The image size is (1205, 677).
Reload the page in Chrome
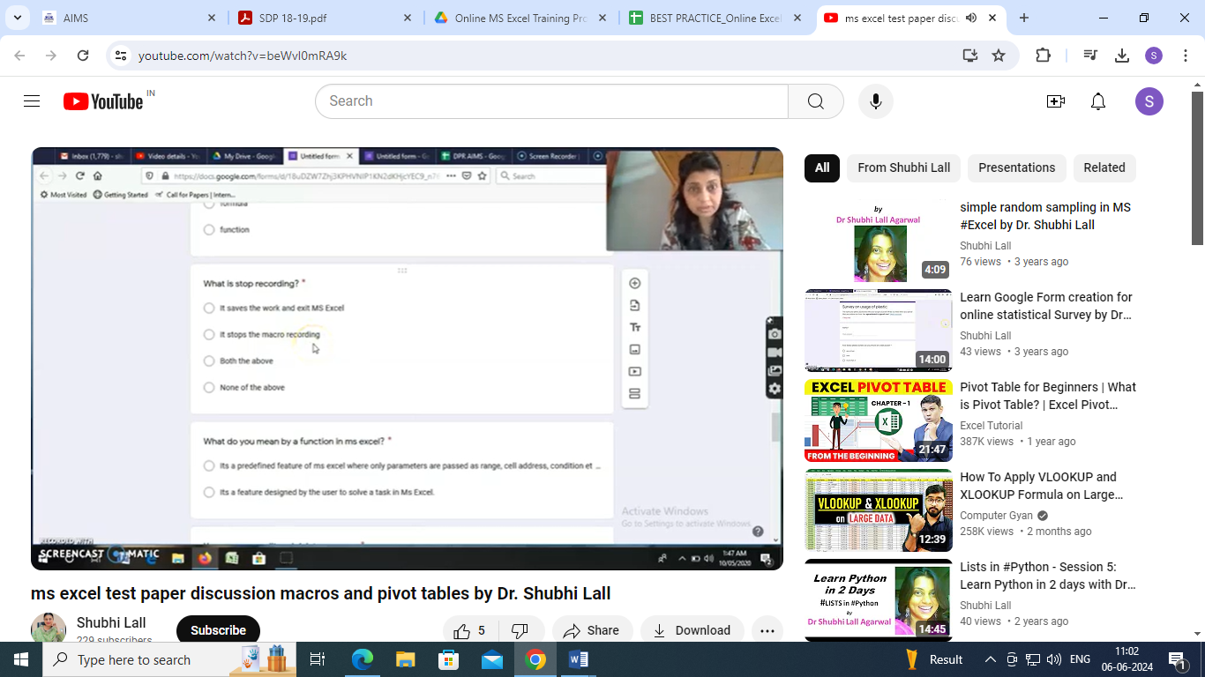click(83, 56)
